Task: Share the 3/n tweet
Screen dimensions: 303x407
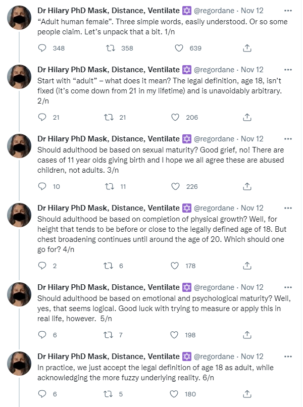Action: (x=247, y=186)
